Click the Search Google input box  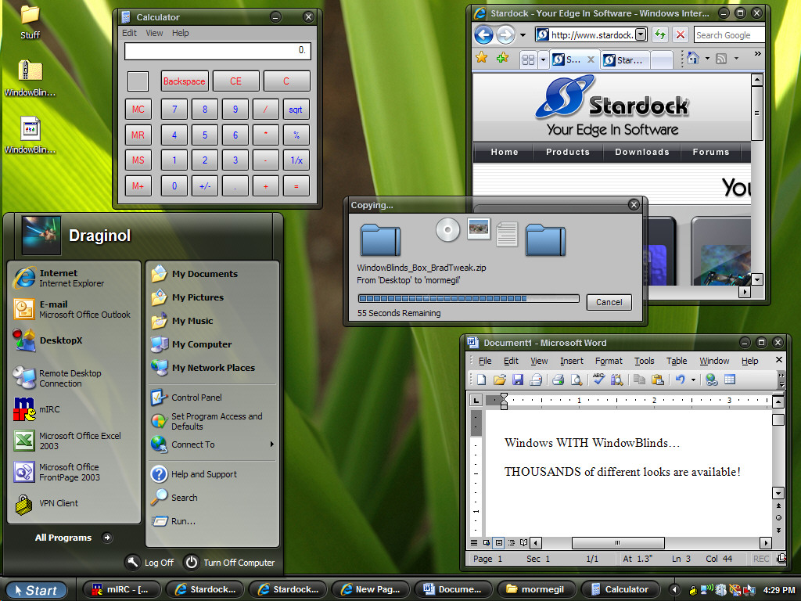pyautogui.click(x=723, y=34)
